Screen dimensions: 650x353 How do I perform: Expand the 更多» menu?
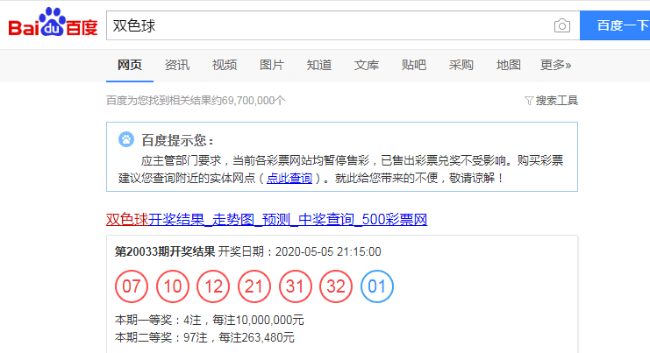point(555,65)
